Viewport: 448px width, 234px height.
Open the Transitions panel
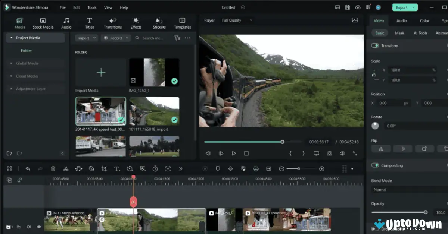[x=113, y=22]
